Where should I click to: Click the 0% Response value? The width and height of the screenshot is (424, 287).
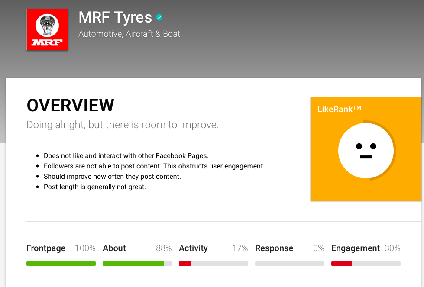point(318,248)
